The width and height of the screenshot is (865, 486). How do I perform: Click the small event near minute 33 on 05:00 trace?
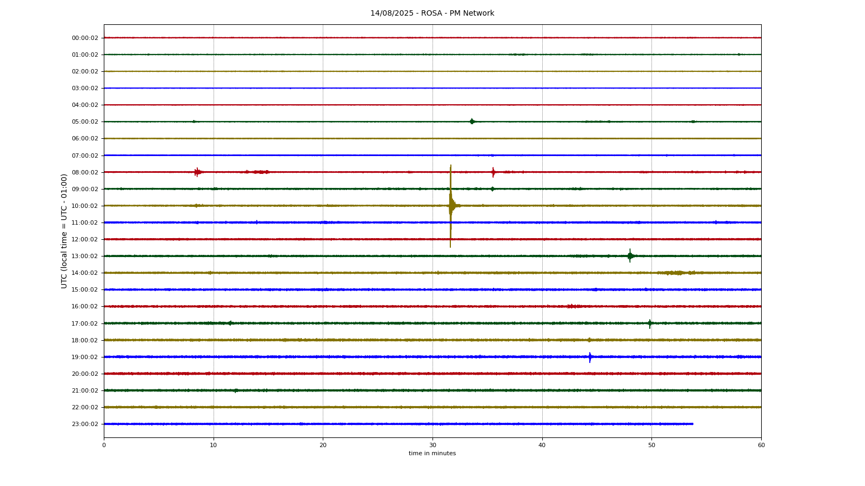(x=472, y=122)
